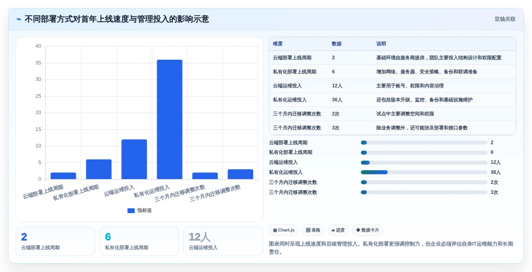532x272 pixels.
Task: Click the 25 tick on the chart's y-axis
Action: pos(38,96)
